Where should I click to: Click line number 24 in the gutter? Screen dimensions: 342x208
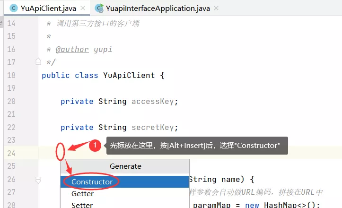(x=11, y=154)
